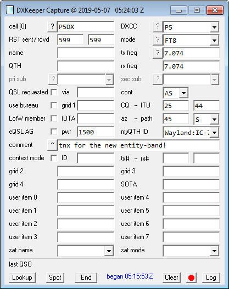Toggle the QSL requested checkbox
The width and height of the screenshot is (229, 289).
point(54,92)
